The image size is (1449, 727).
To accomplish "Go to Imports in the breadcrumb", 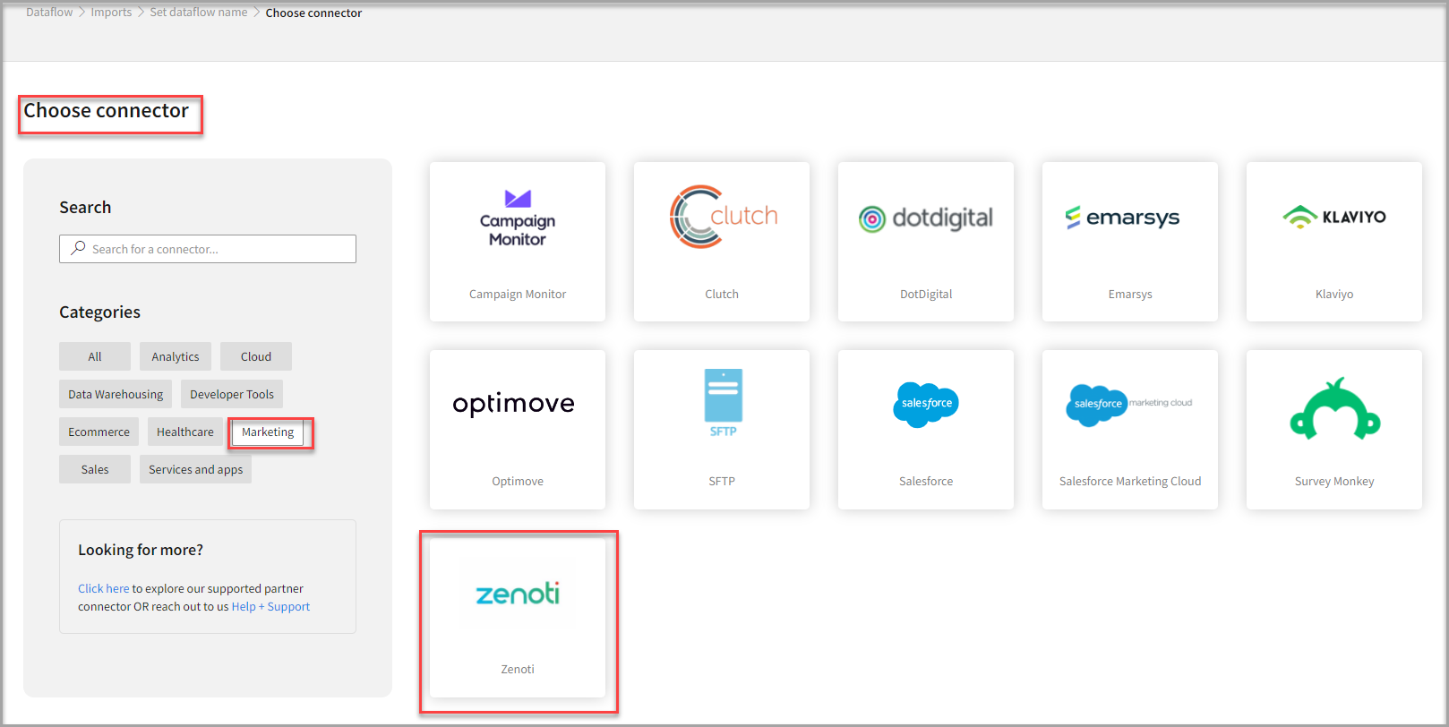I will click(x=111, y=13).
